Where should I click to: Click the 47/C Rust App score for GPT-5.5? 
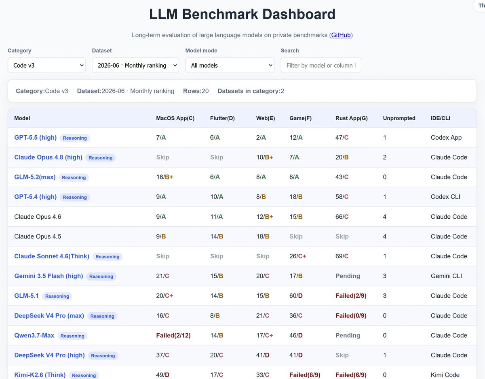(x=342, y=137)
